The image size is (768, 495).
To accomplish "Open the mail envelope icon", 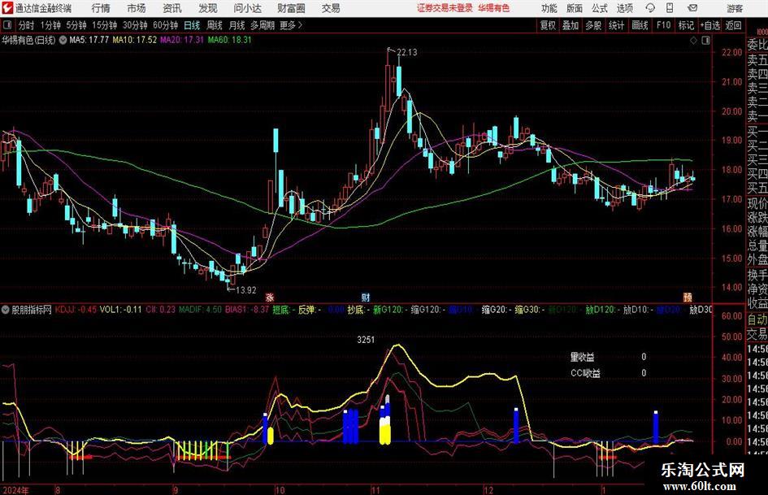I will (692, 8).
